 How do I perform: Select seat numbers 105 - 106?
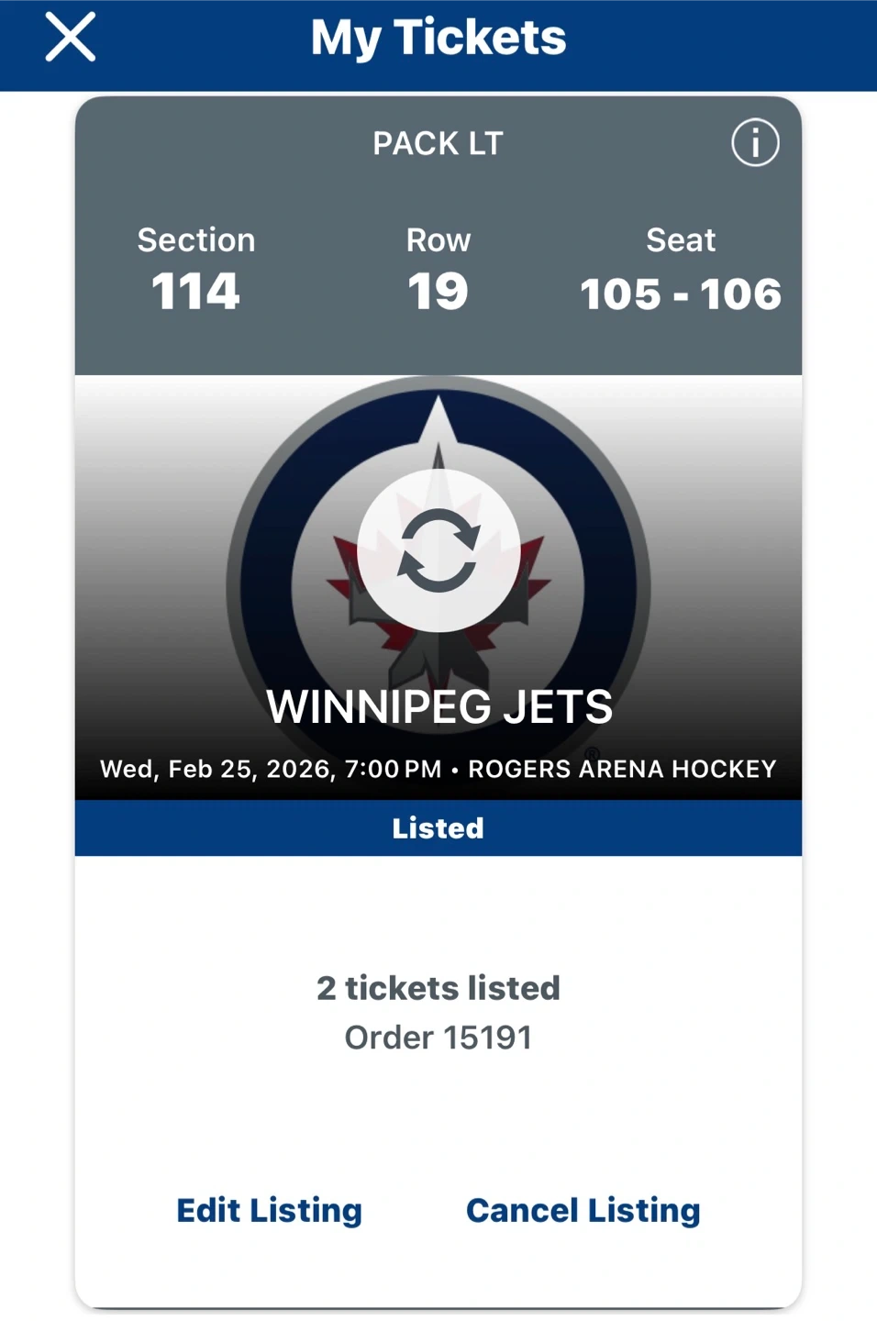681,294
